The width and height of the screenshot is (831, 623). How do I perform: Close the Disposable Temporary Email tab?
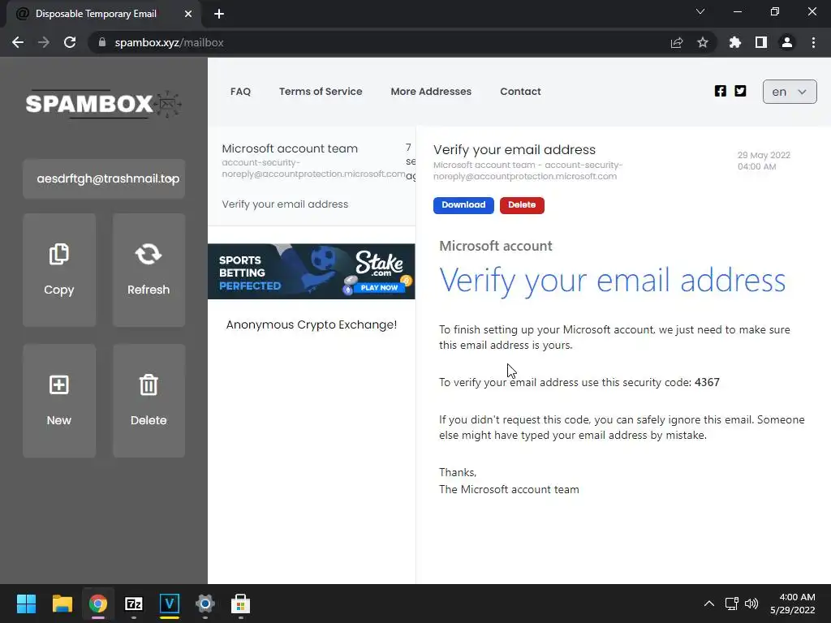pos(188,14)
